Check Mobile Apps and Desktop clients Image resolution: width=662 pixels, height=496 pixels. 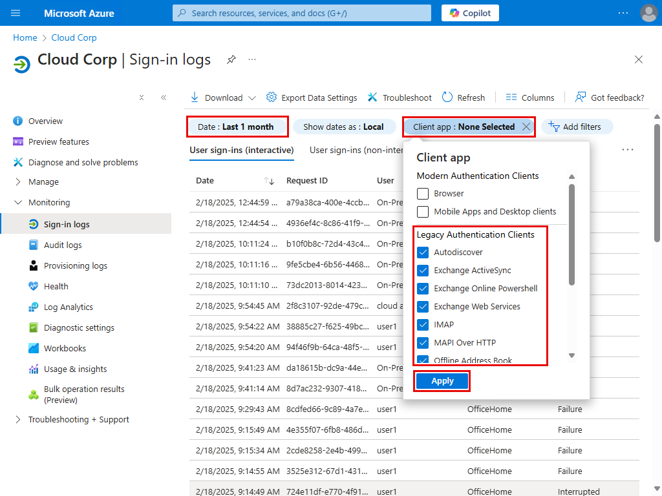point(423,212)
